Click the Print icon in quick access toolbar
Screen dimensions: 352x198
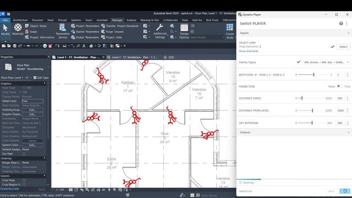pyautogui.click(x=45, y=46)
